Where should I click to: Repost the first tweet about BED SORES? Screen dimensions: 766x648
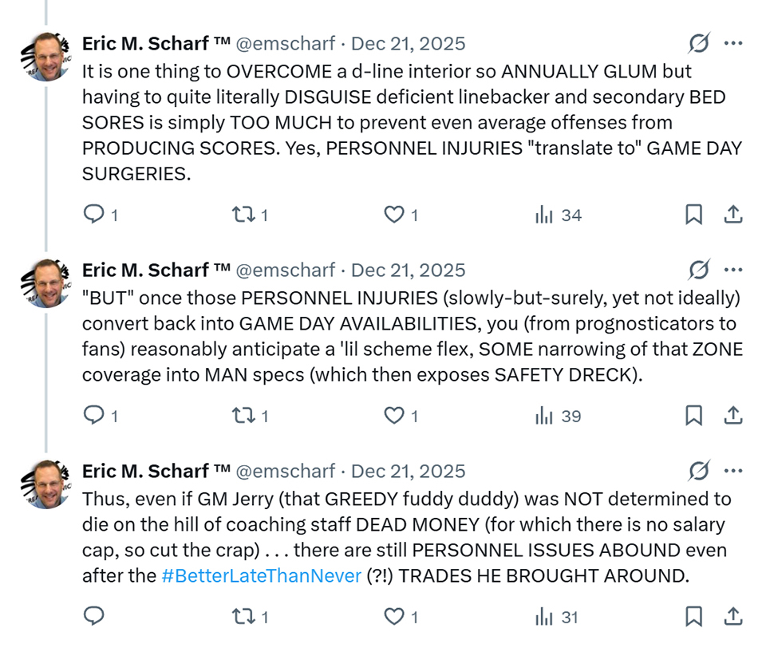click(x=242, y=214)
